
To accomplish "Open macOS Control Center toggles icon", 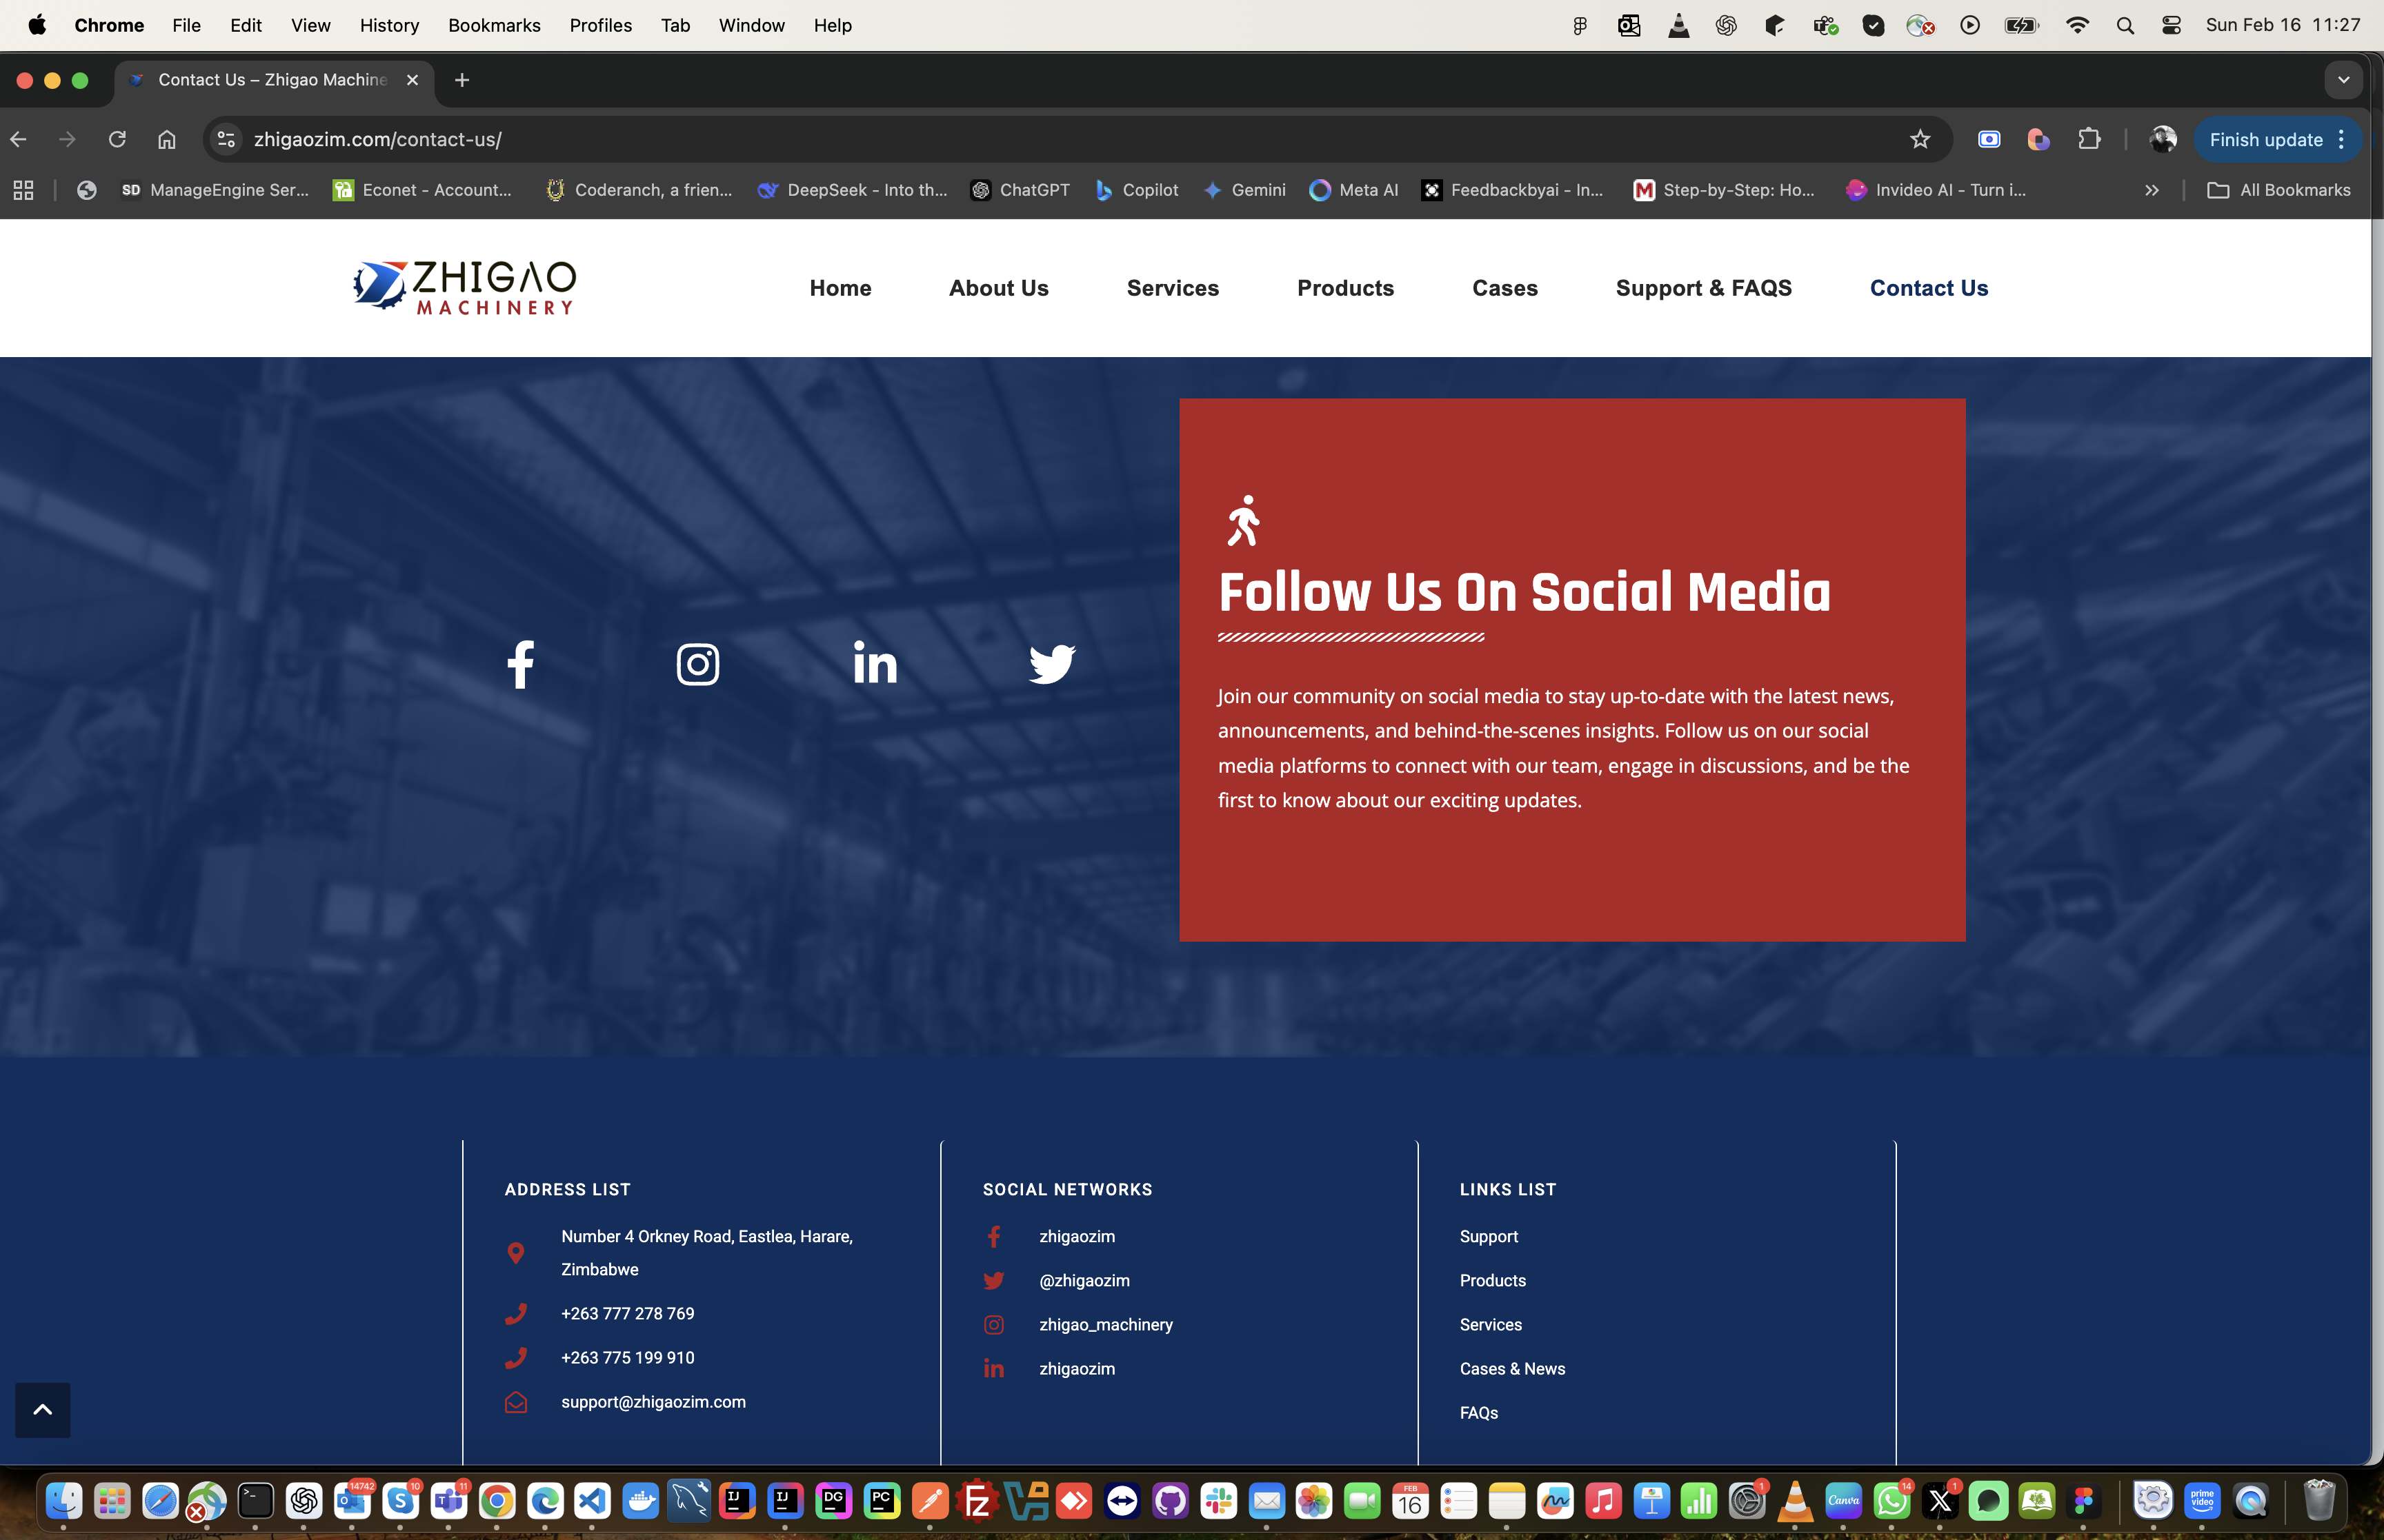I will point(2171,25).
